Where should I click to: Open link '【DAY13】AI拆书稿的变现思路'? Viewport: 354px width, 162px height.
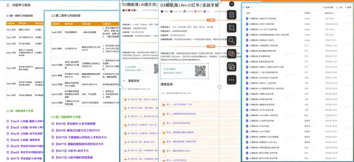tap(74, 157)
